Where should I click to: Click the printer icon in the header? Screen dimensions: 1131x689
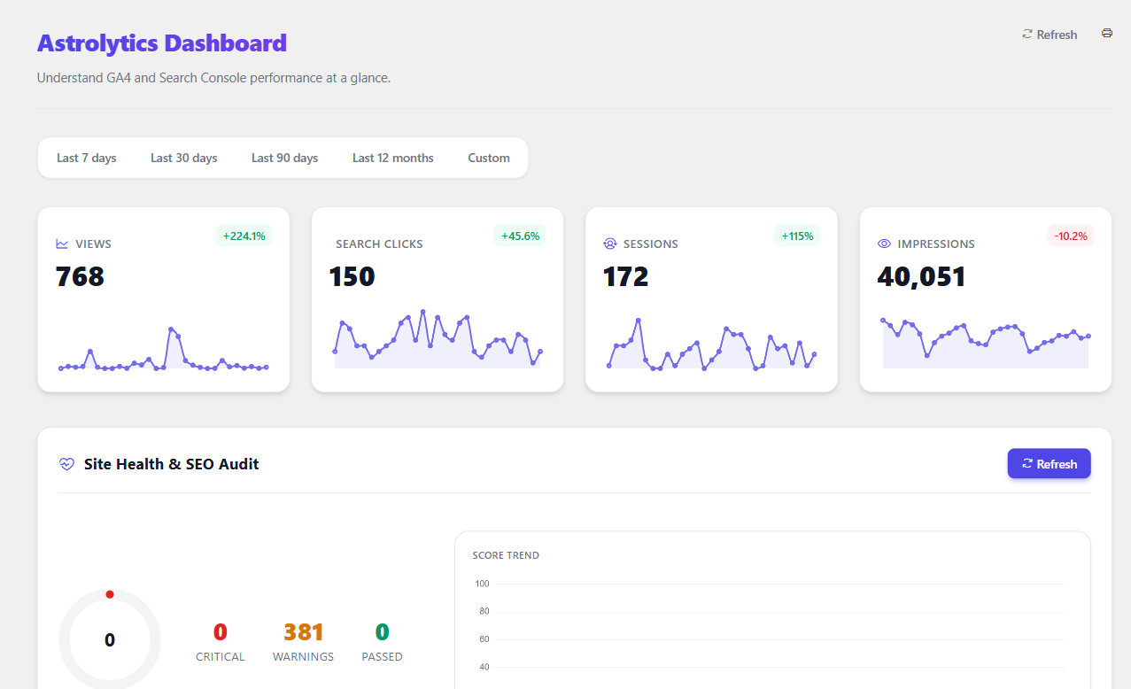pyautogui.click(x=1106, y=34)
